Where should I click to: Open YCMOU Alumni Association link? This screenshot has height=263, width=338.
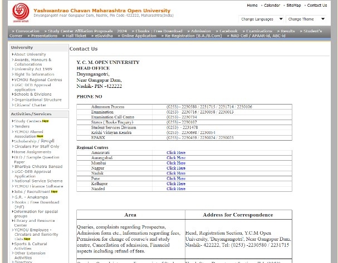[28, 134]
